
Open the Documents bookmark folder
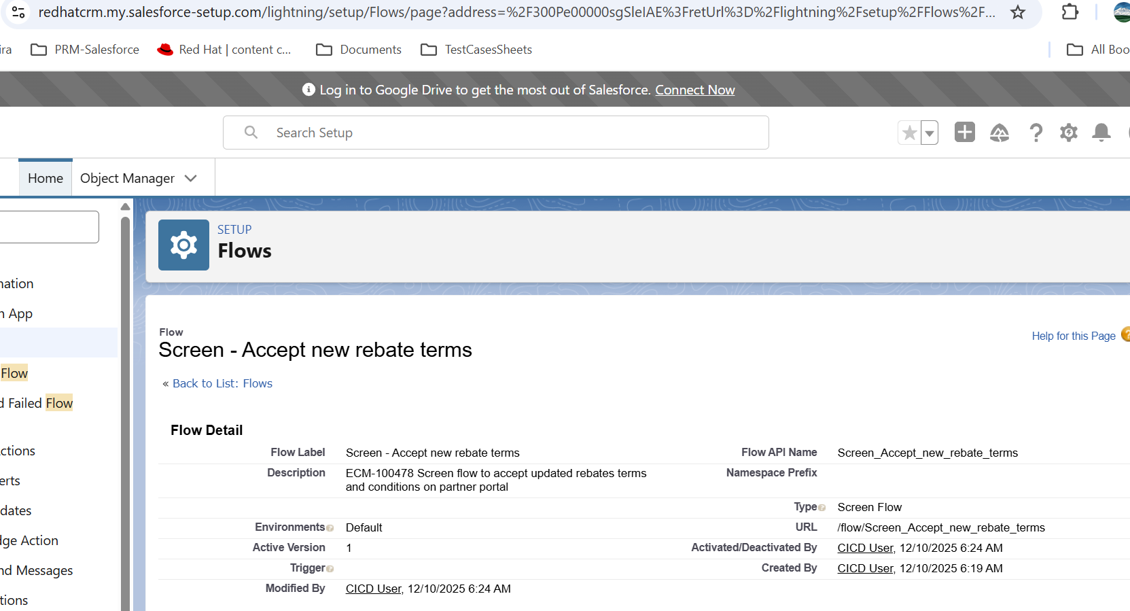(359, 50)
